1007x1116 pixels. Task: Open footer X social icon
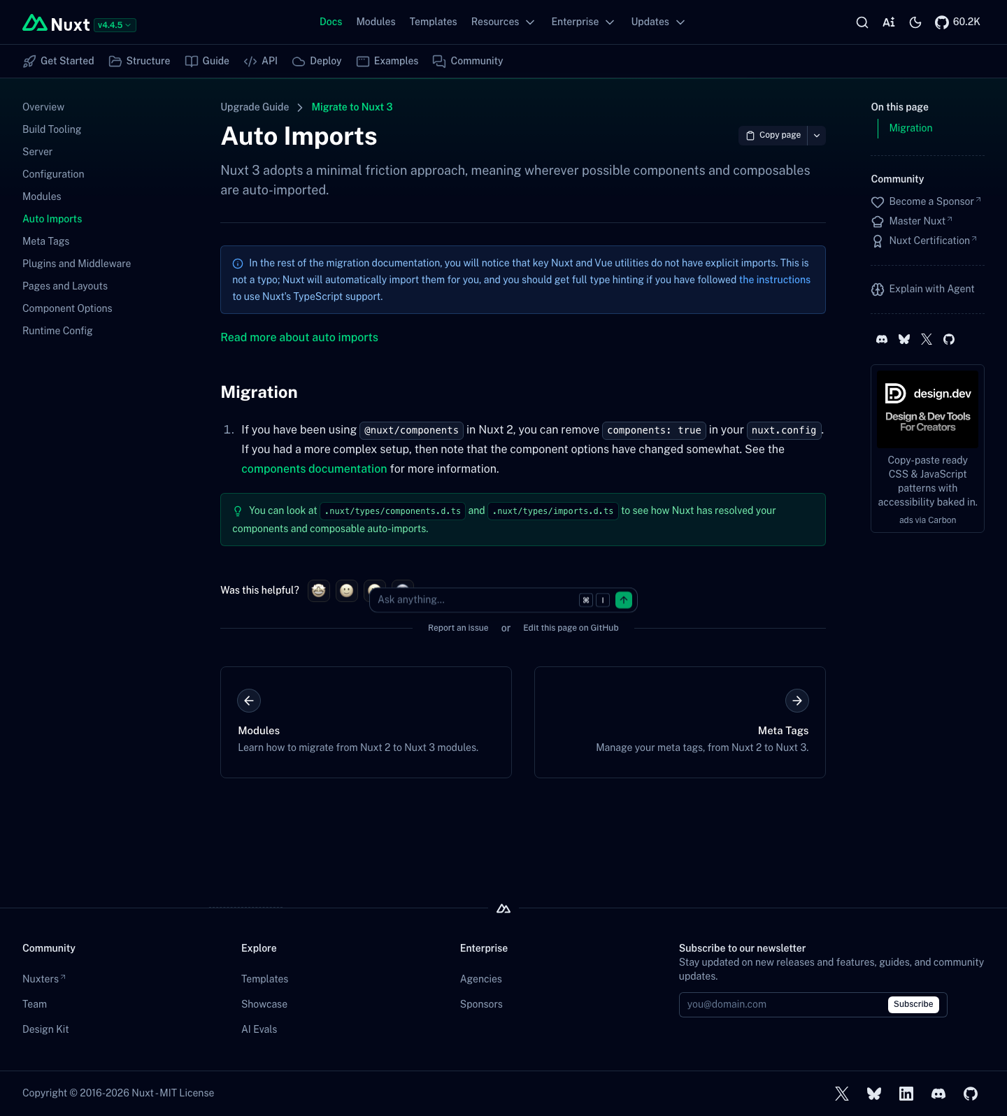pos(842,1094)
